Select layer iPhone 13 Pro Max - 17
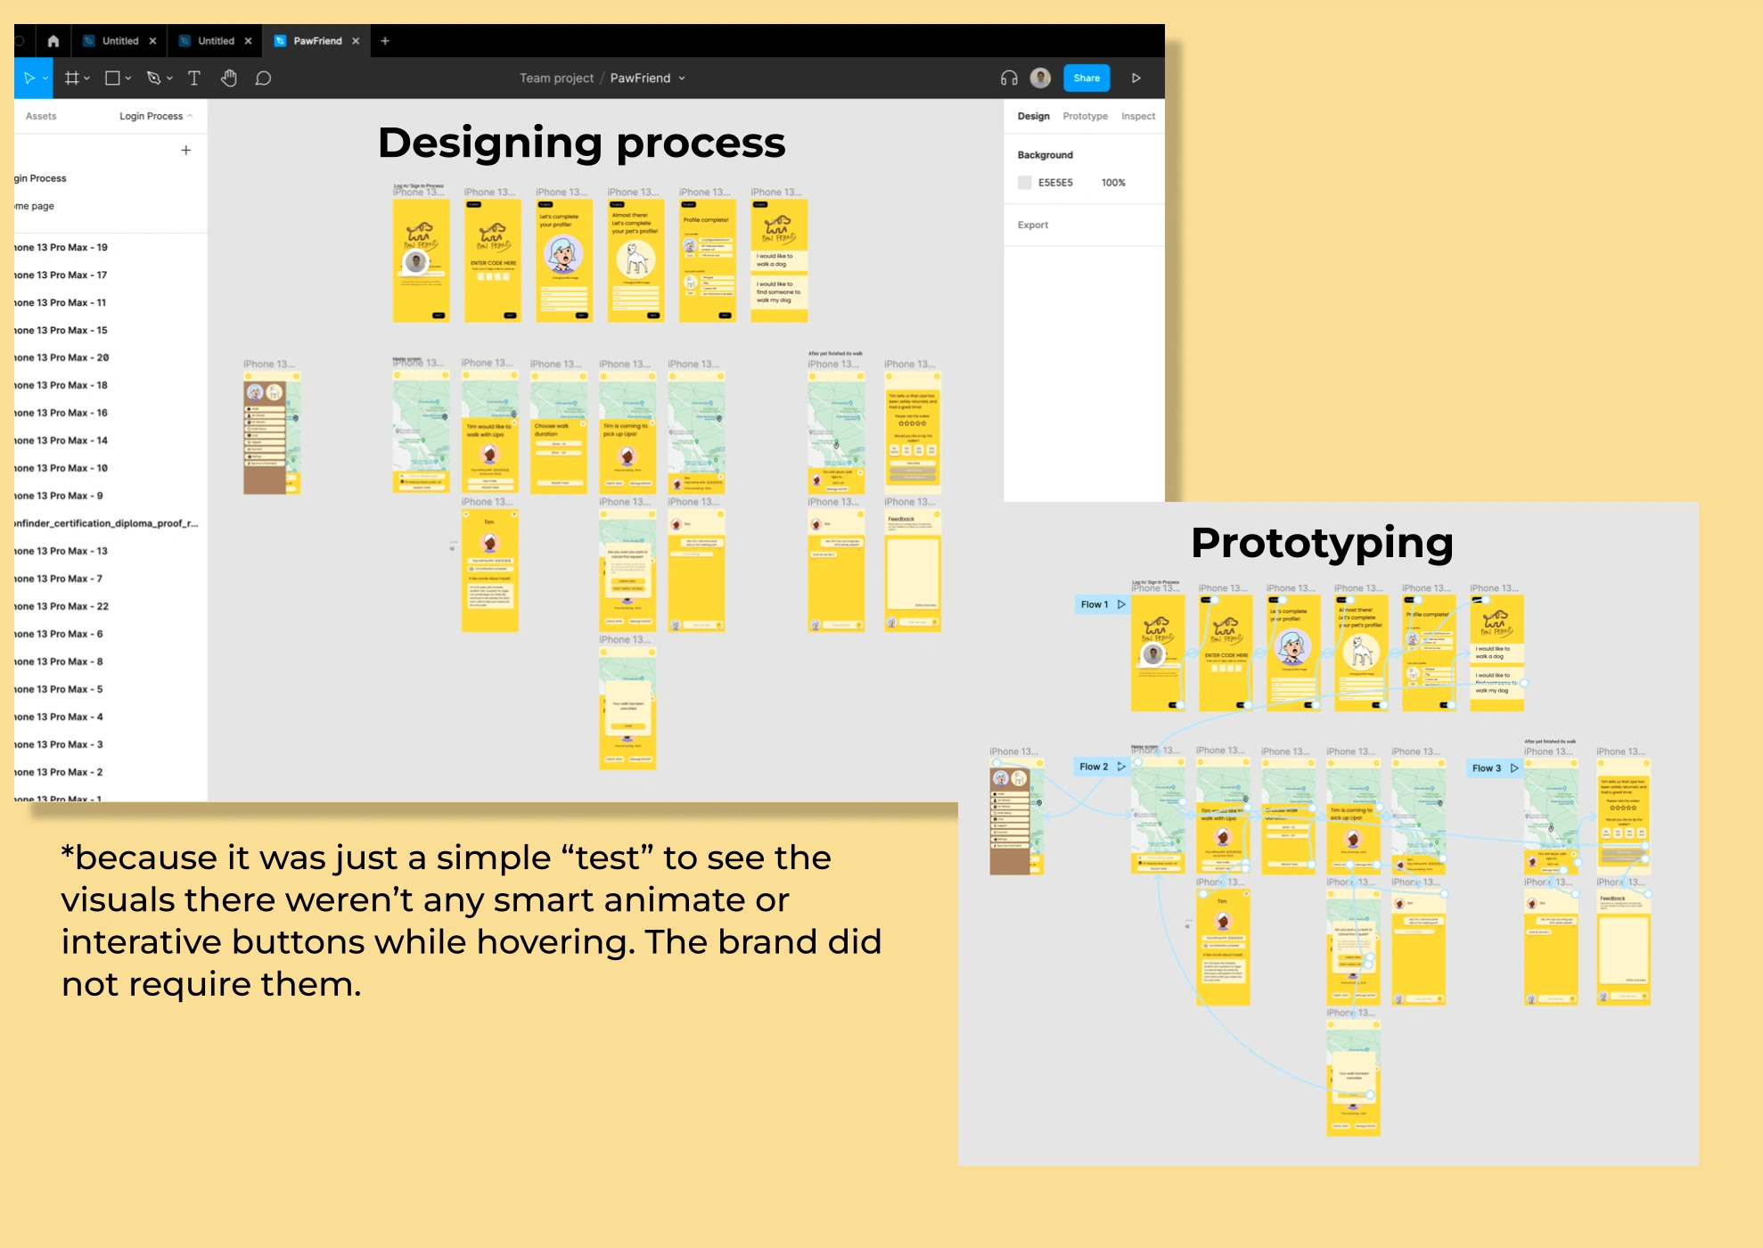Image resolution: width=1763 pixels, height=1248 pixels. pos(111,275)
